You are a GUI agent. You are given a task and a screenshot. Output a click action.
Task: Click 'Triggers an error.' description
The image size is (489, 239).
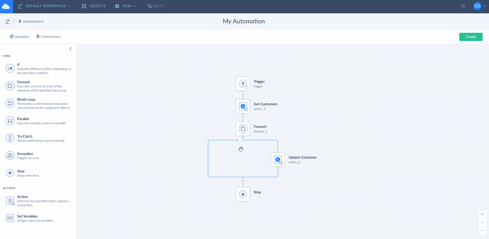28,158
